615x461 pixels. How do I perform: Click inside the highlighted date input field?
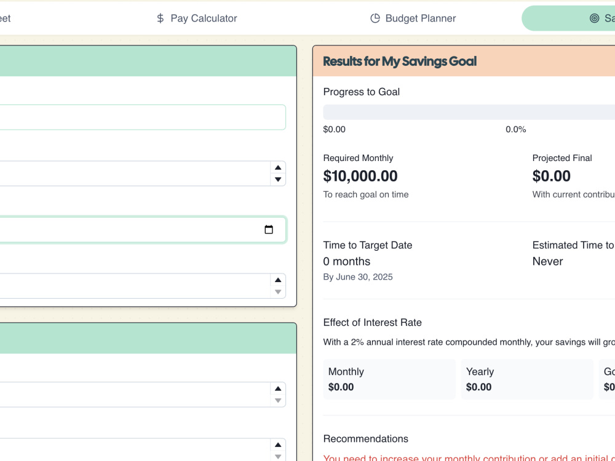click(x=143, y=230)
